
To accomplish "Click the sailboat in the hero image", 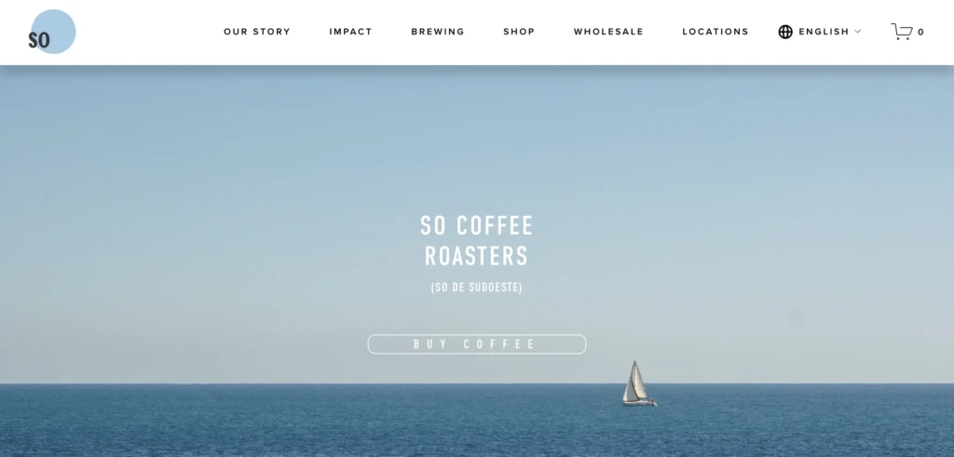I will pos(638,383).
